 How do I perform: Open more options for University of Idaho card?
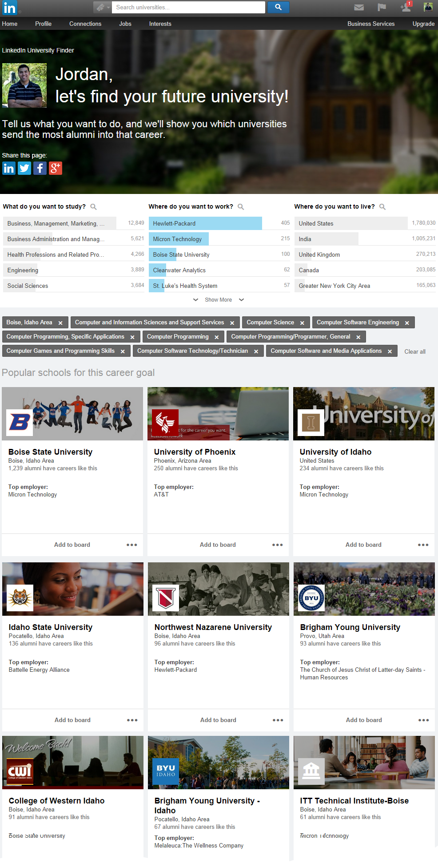pos(423,545)
